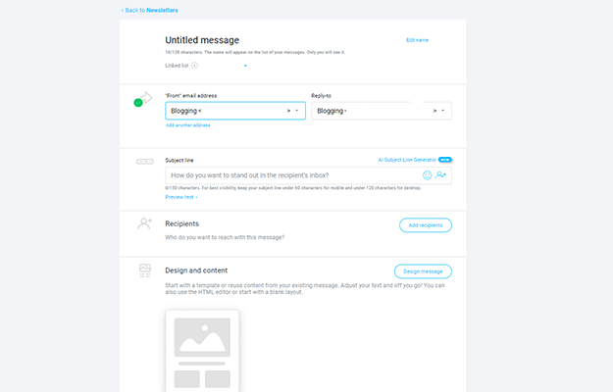Open the Linked list dropdown
Screen dimensions: 613x392
coord(245,66)
